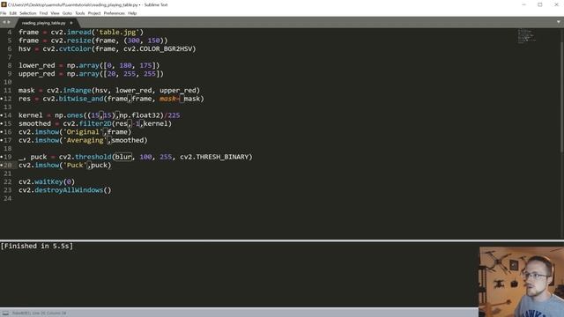Click line number 19 in gutter
This screenshot has width=564, height=317.
(8, 157)
